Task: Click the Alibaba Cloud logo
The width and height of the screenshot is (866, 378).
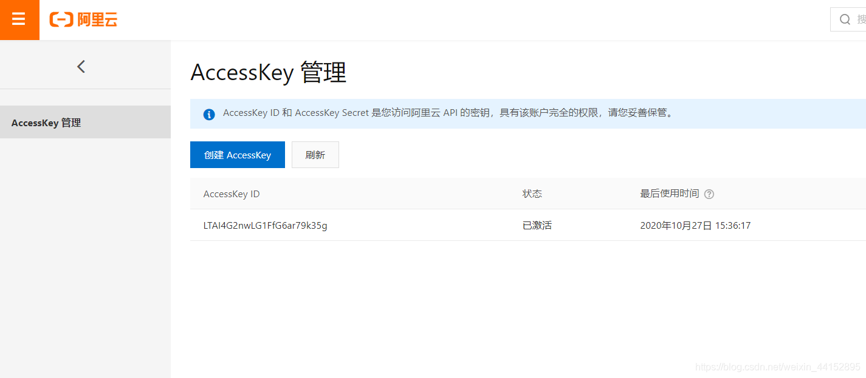Action: (83, 19)
